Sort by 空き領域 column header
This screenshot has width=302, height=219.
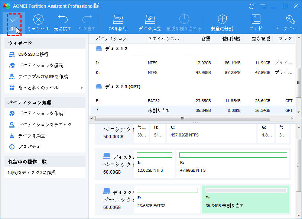tap(258, 39)
